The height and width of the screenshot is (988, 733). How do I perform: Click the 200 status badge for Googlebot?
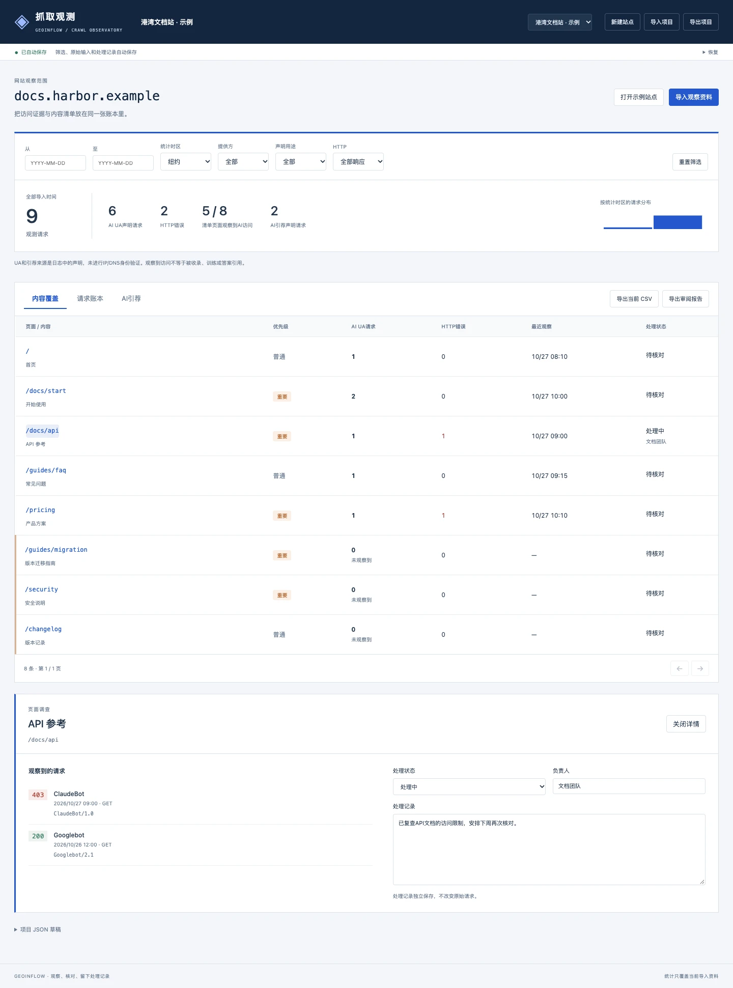38,836
